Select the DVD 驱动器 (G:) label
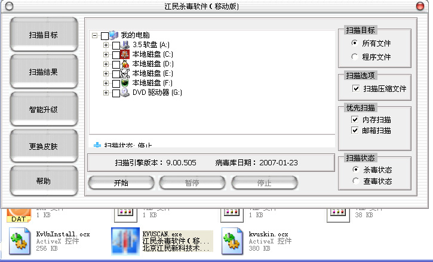 coord(157,93)
